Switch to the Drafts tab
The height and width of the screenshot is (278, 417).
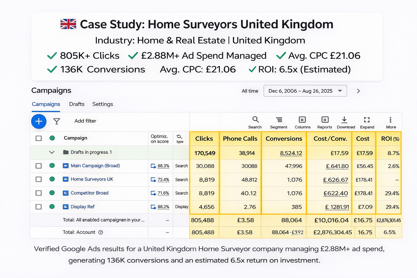coord(77,104)
